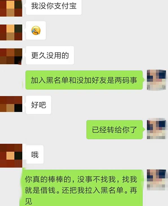Viewport: 168px width, 206px height.
Task: Tap the text 借钱 in the last green message
Action: (48, 190)
